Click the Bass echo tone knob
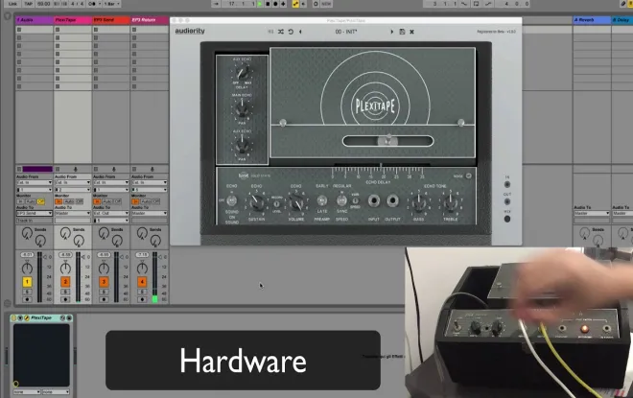The image size is (633, 398). (x=418, y=203)
